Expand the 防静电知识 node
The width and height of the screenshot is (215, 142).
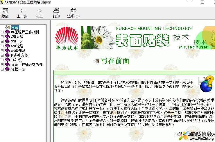(x=2, y=55)
